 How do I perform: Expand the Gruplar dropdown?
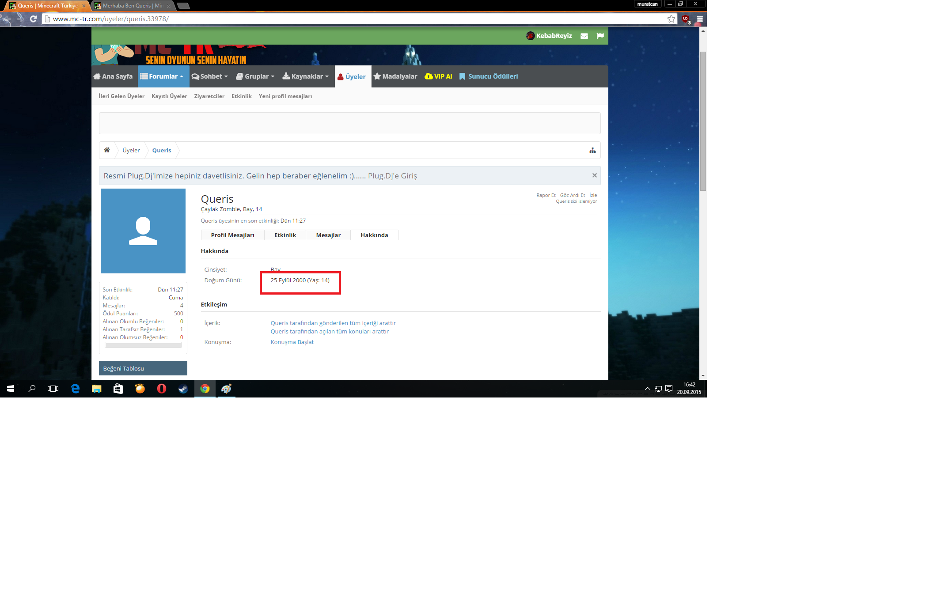[255, 76]
